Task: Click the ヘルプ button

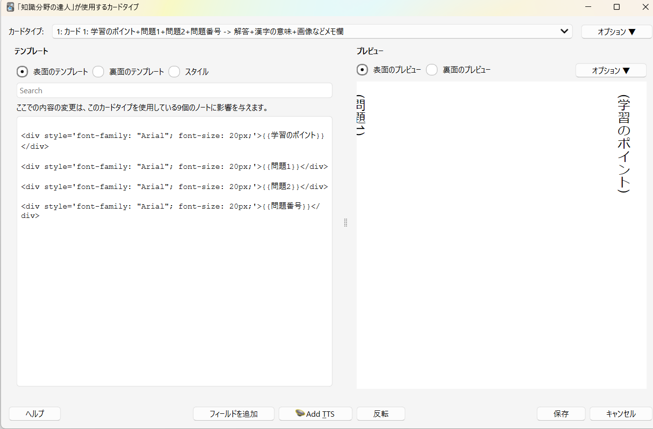Action: coord(35,414)
